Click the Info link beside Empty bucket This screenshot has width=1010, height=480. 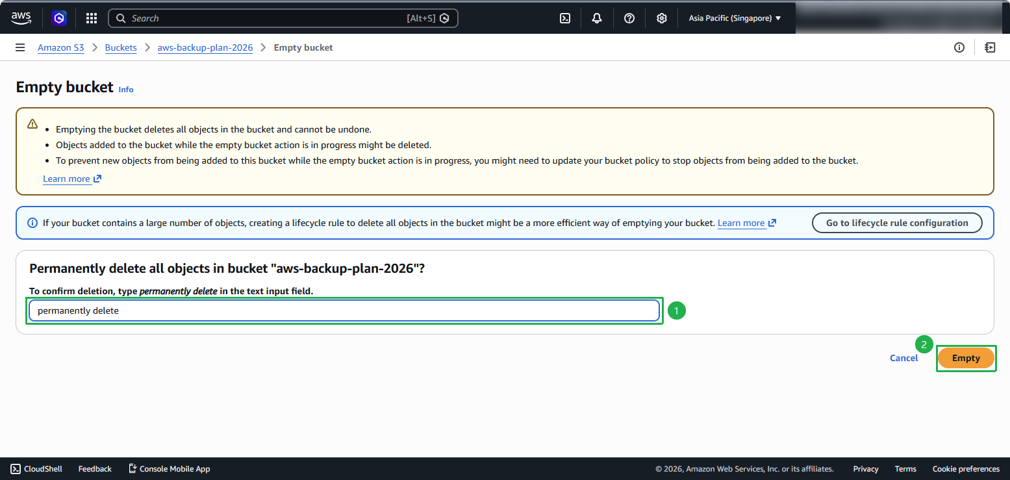pos(126,90)
